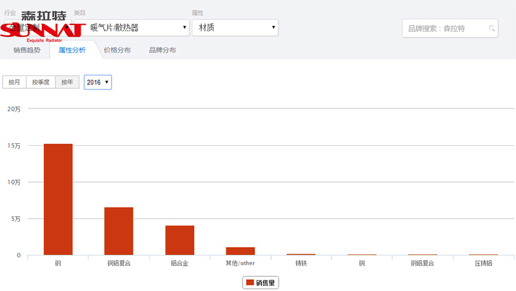Open the 价格分布 tab
Screen dimensions: 516x291
click(x=117, y=50)
